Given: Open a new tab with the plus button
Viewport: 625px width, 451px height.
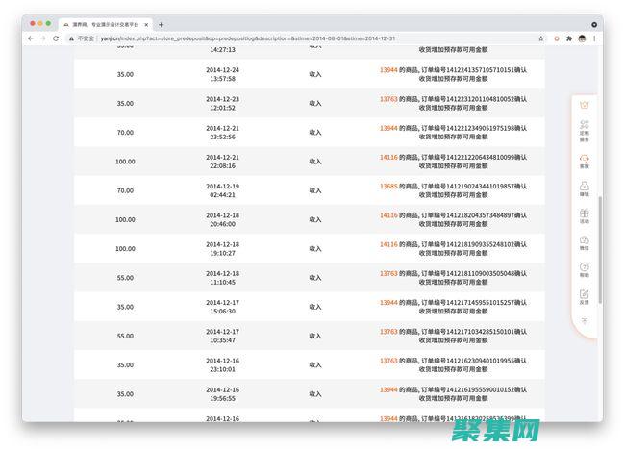Looking at the screenshot, I should (161, 24).
